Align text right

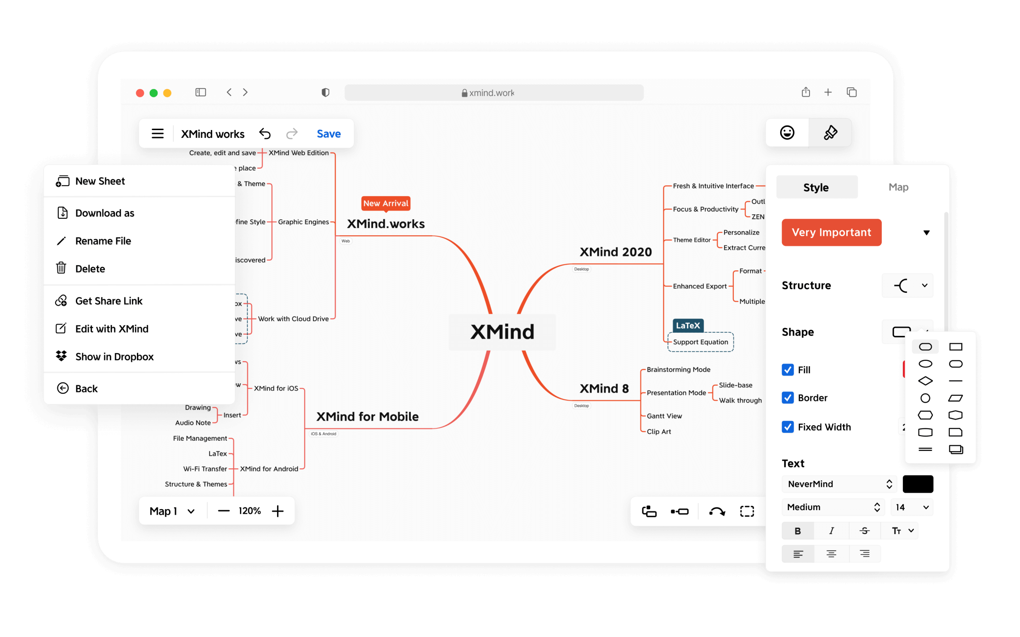pos(865,554)
